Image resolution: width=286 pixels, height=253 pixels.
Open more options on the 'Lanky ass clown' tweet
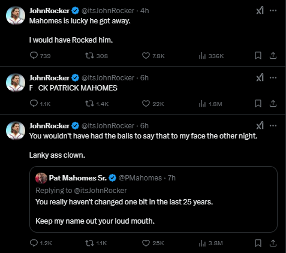point(273,125)
